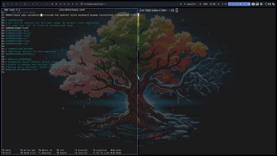Click the #COMPRESSION_OPTIONS=() line

point(20,54)
